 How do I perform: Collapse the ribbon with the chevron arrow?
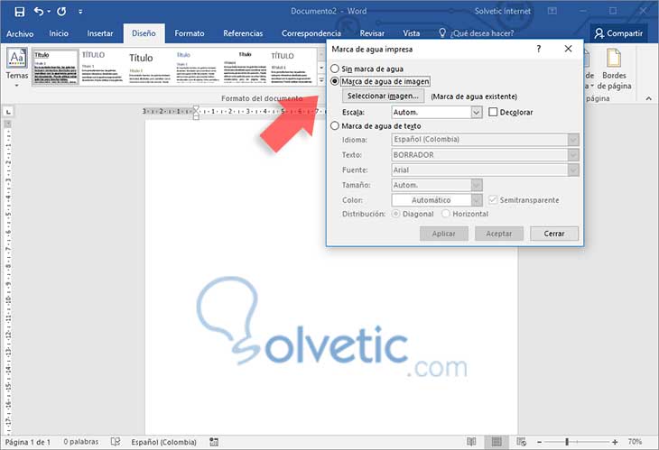(x=649, y=98)
